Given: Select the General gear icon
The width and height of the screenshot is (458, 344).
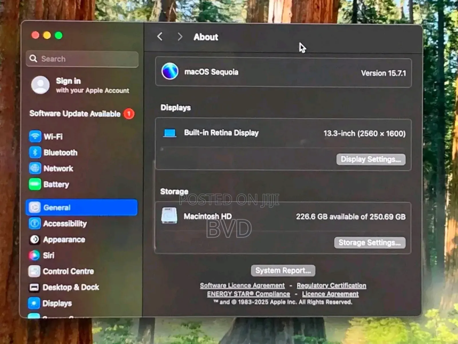Looking at the screenshot, I should point(35,207).
